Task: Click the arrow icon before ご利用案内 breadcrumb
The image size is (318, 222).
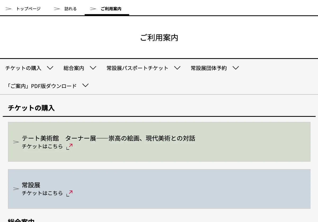Action: (93, 9)
